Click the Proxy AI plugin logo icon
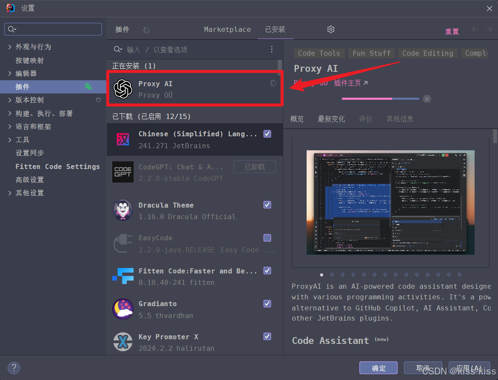The image size is (498, 380). (x=123, y=89)
